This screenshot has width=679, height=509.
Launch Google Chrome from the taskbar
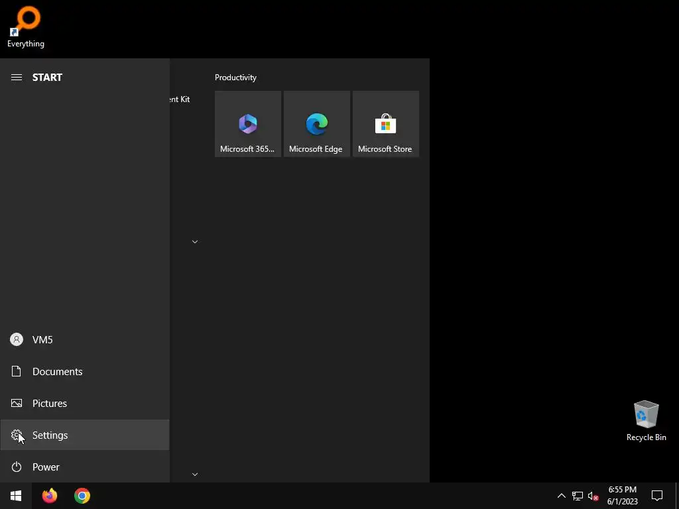click(82, 496)
